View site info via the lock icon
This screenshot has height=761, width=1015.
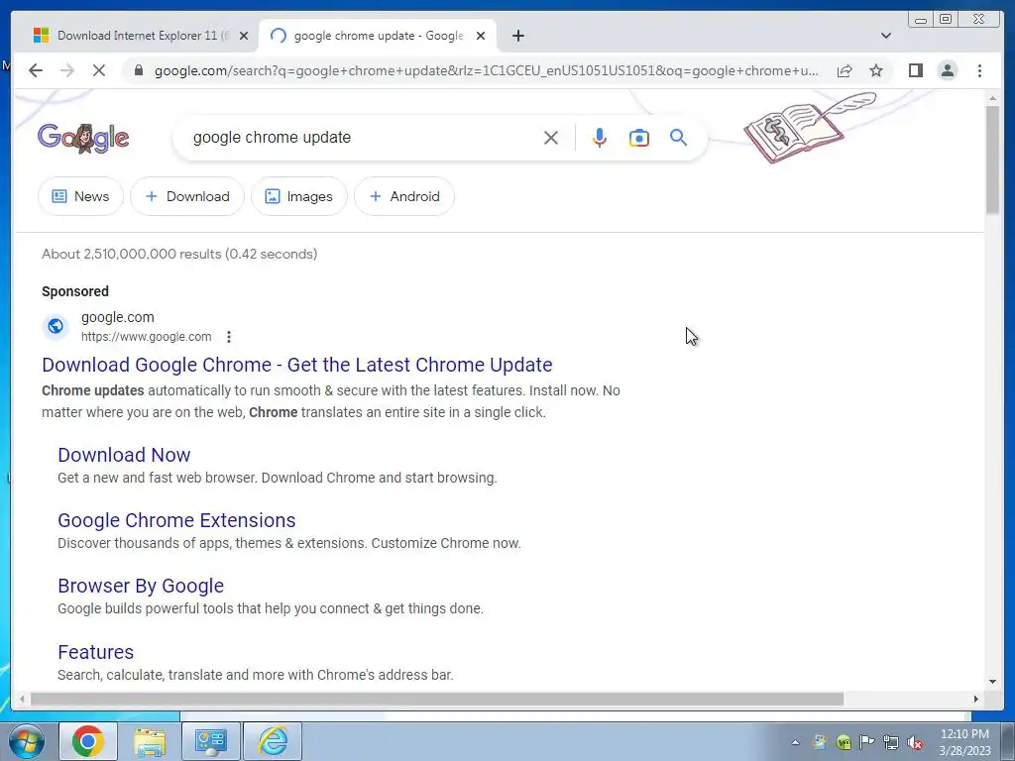(138, 70)
